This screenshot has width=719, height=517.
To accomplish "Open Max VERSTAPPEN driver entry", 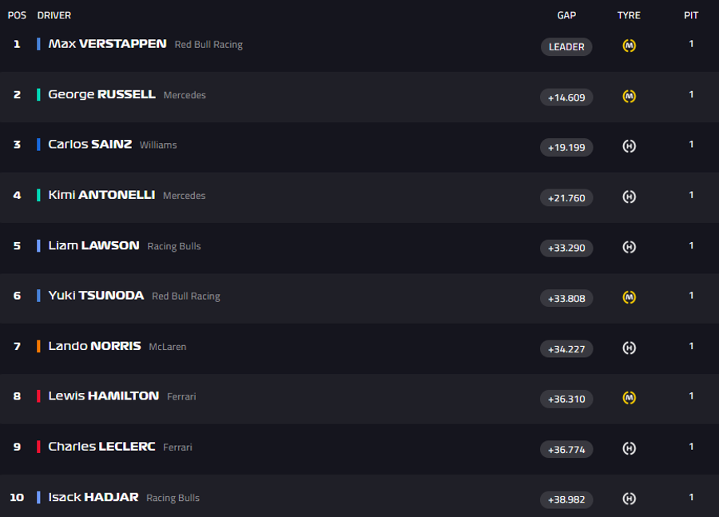I will pos(107,44).
